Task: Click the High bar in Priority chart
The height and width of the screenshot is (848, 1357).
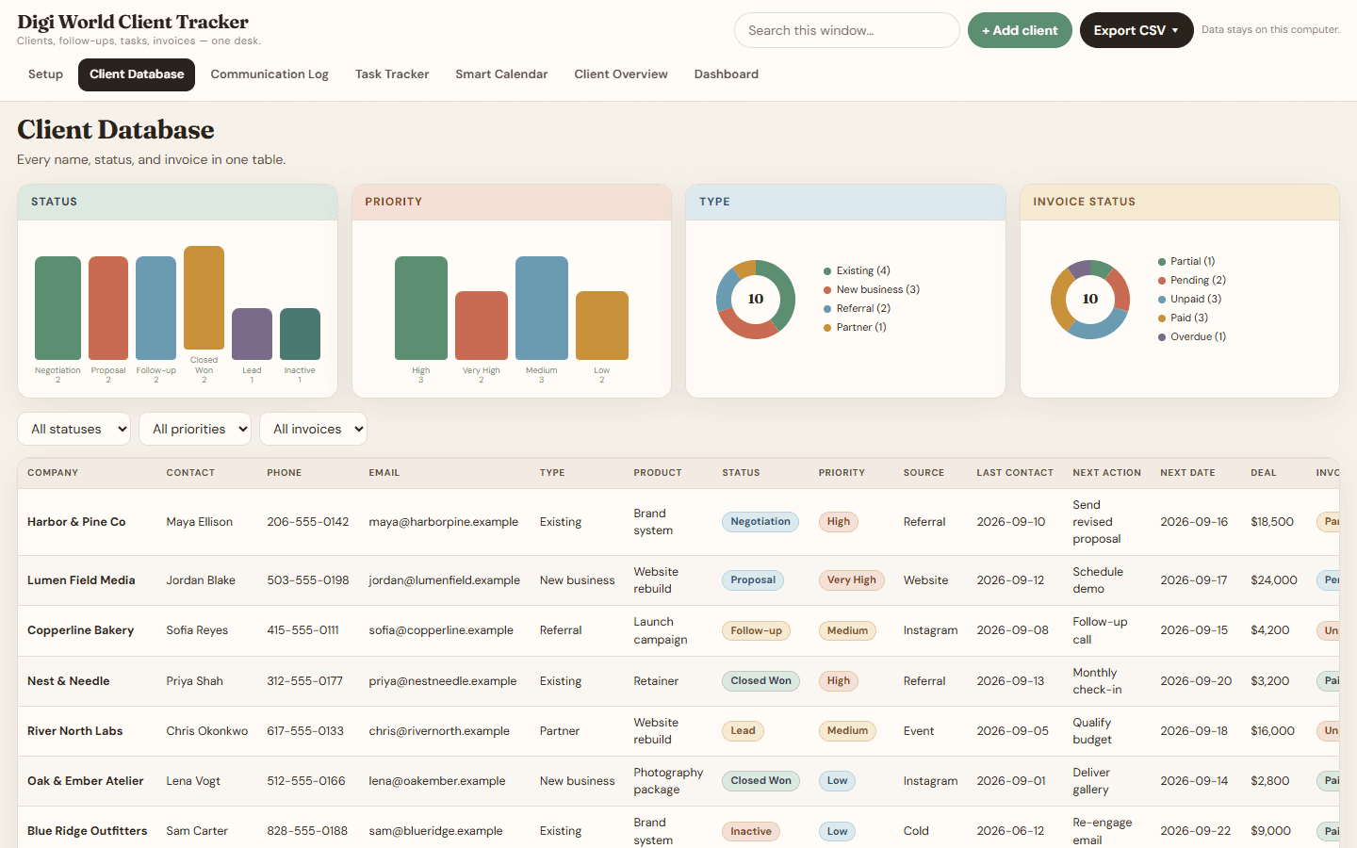Action: pos(421,308)
